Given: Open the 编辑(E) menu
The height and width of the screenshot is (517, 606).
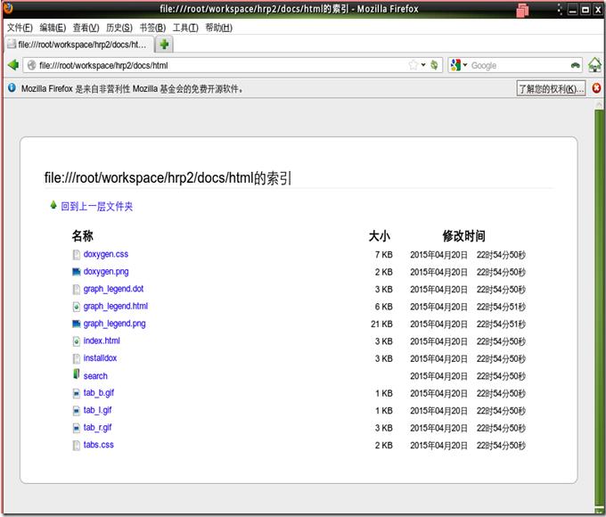Looking at the screenshot, I should [53, 28].
